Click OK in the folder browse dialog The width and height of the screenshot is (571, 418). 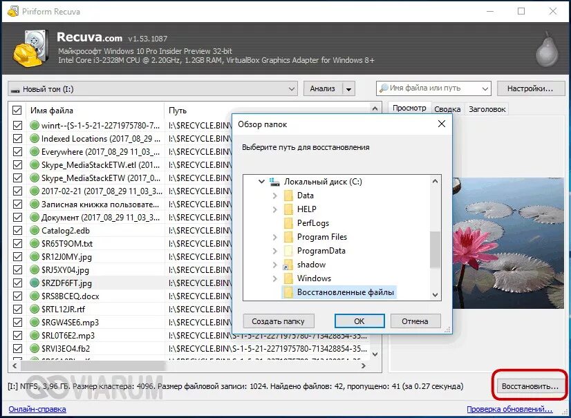(359, 321)
